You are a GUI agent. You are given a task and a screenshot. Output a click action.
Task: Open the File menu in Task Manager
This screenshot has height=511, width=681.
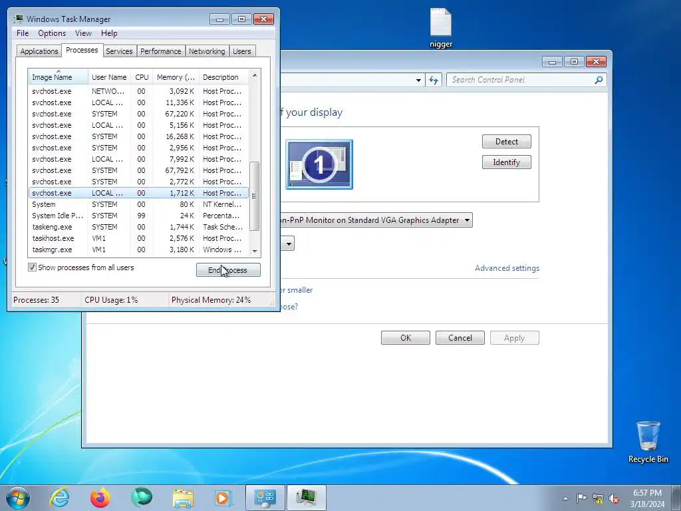23,33
